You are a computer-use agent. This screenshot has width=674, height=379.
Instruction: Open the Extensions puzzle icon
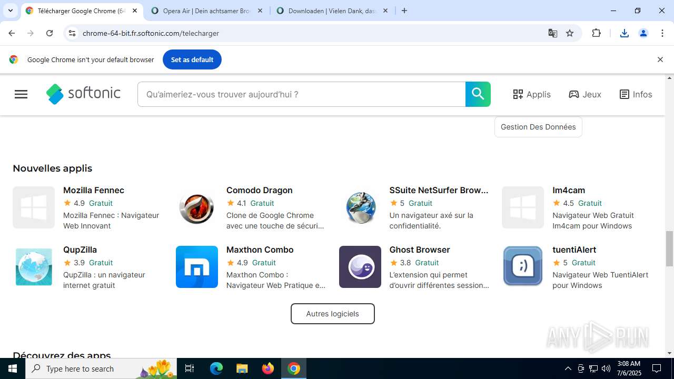pyautogui.click(x=596, y=33)
